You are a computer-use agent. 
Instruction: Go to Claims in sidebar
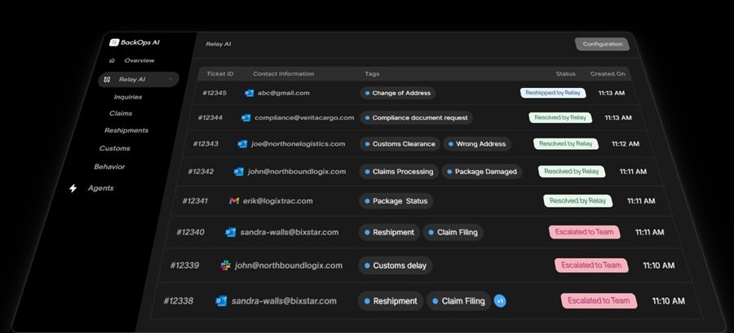point(121,113)
